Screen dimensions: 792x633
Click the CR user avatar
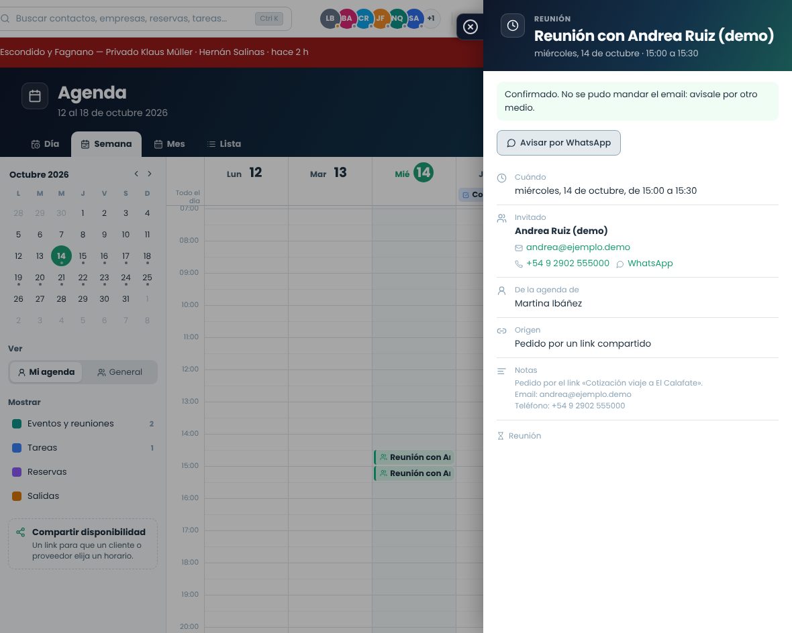click(364, 19)
